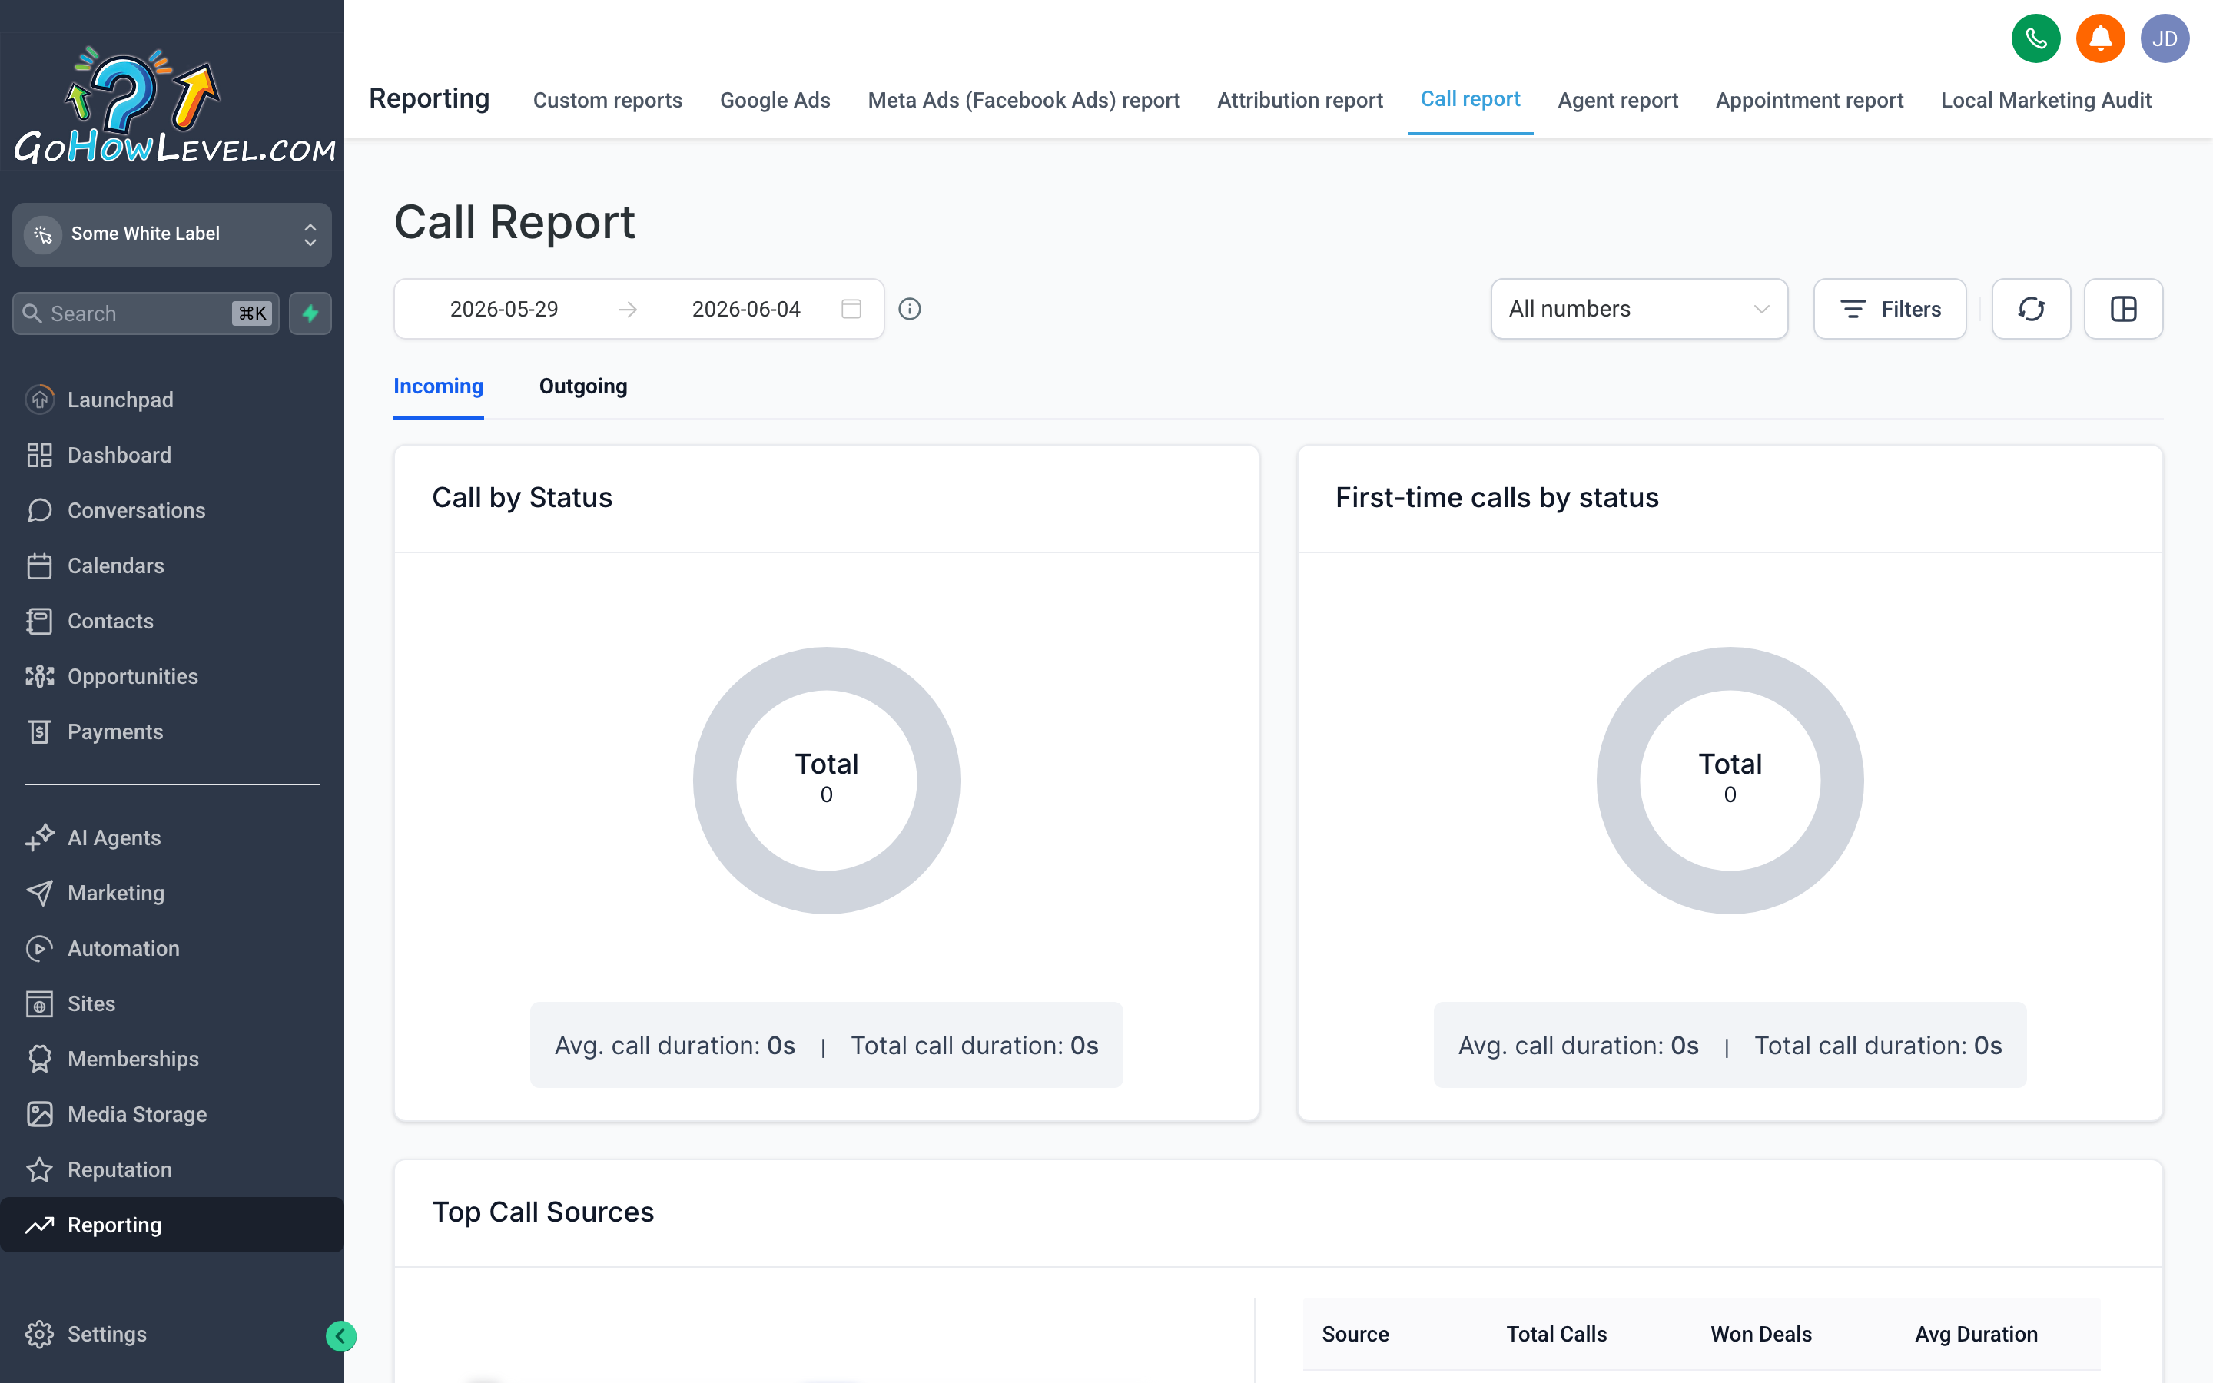Click the Source column header
2213x1383 pixels.
pyautogui.click(x=1355, y=1335)
